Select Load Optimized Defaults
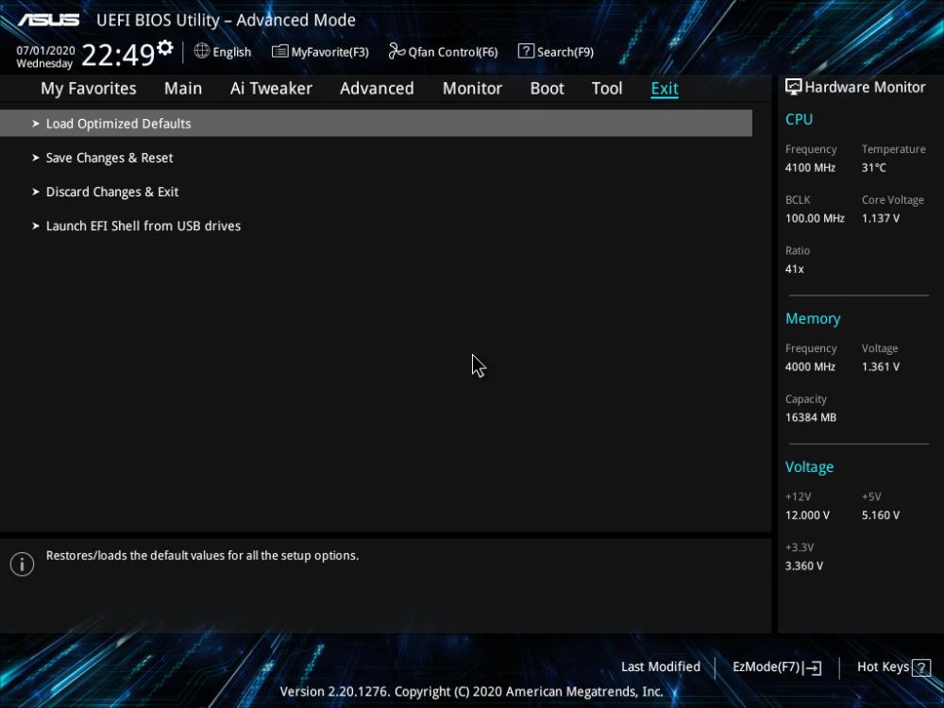This screenshot has height=708, width=944. coord(376,124)
